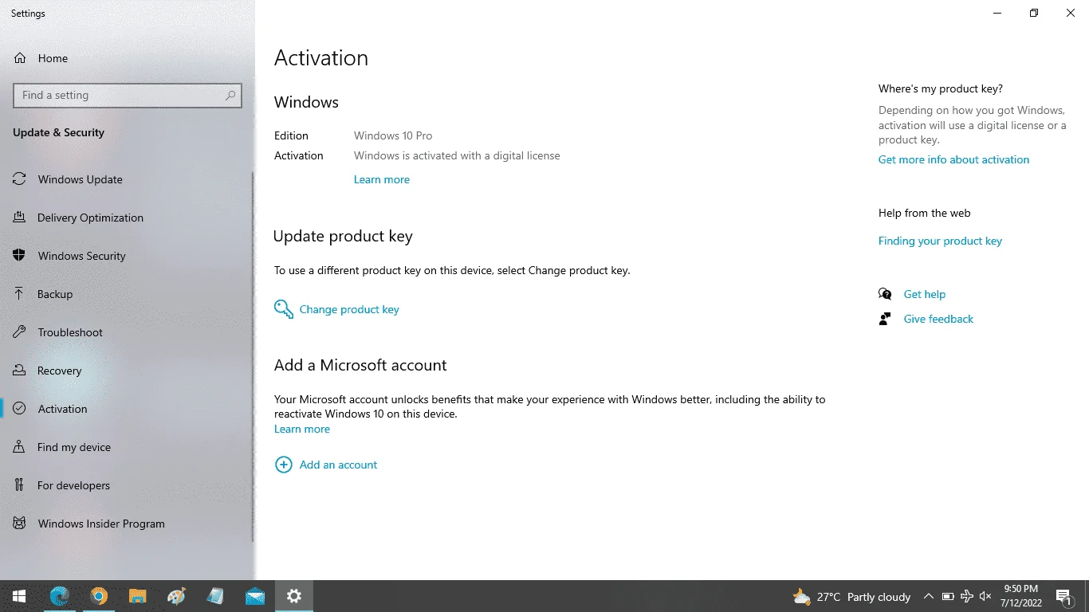This screenshot has height=612, width=1089.
Task: Click 'Windows is activated with a digital license'
Action: click(457, 155)
